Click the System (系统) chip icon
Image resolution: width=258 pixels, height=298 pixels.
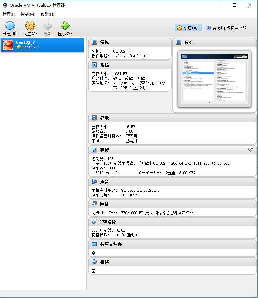[94, 65]
